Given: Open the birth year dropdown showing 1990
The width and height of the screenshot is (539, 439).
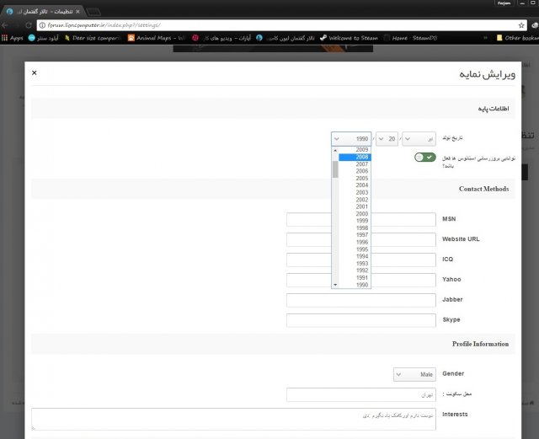Looking at the screenshot, I should coord(352,138).
